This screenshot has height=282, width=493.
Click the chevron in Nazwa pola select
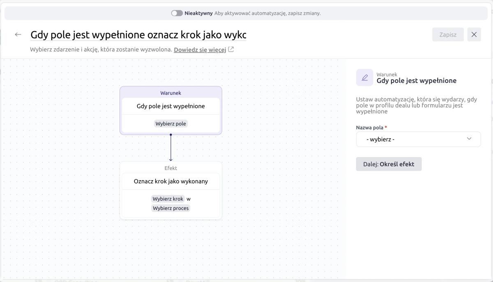(x=469, y=139)
